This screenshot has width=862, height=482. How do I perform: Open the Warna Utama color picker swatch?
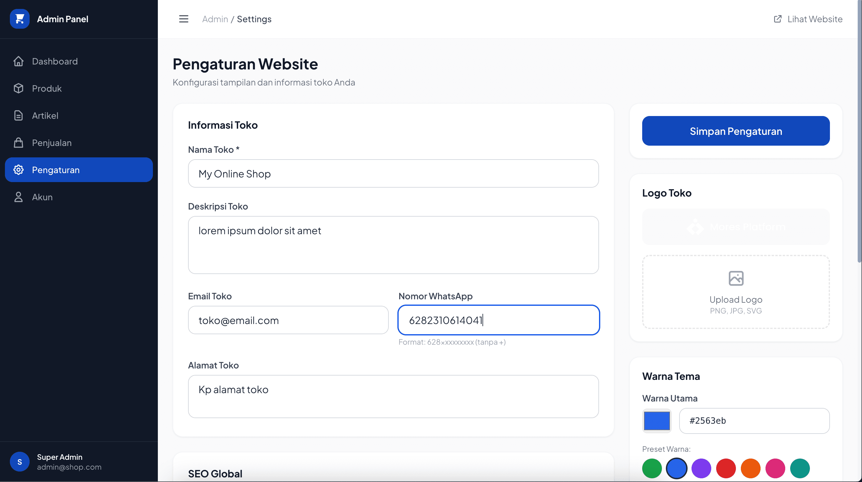pyautogui.click(x=657, y=421)
